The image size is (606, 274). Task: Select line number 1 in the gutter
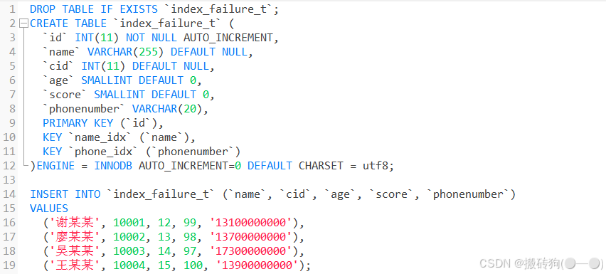13,9
